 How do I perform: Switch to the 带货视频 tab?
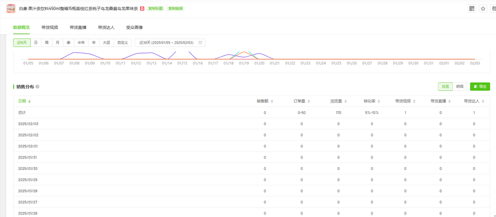pos(50,27)
